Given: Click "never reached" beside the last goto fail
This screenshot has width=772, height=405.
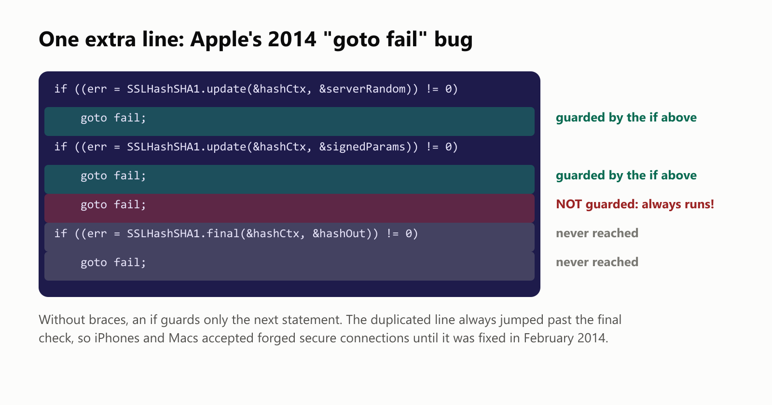Looking at the screenshot, I should 597,262.
